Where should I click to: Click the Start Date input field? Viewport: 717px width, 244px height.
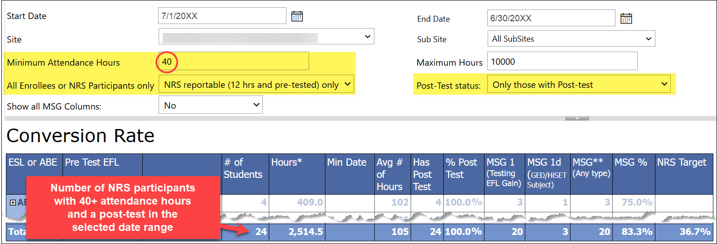[222, 16]
